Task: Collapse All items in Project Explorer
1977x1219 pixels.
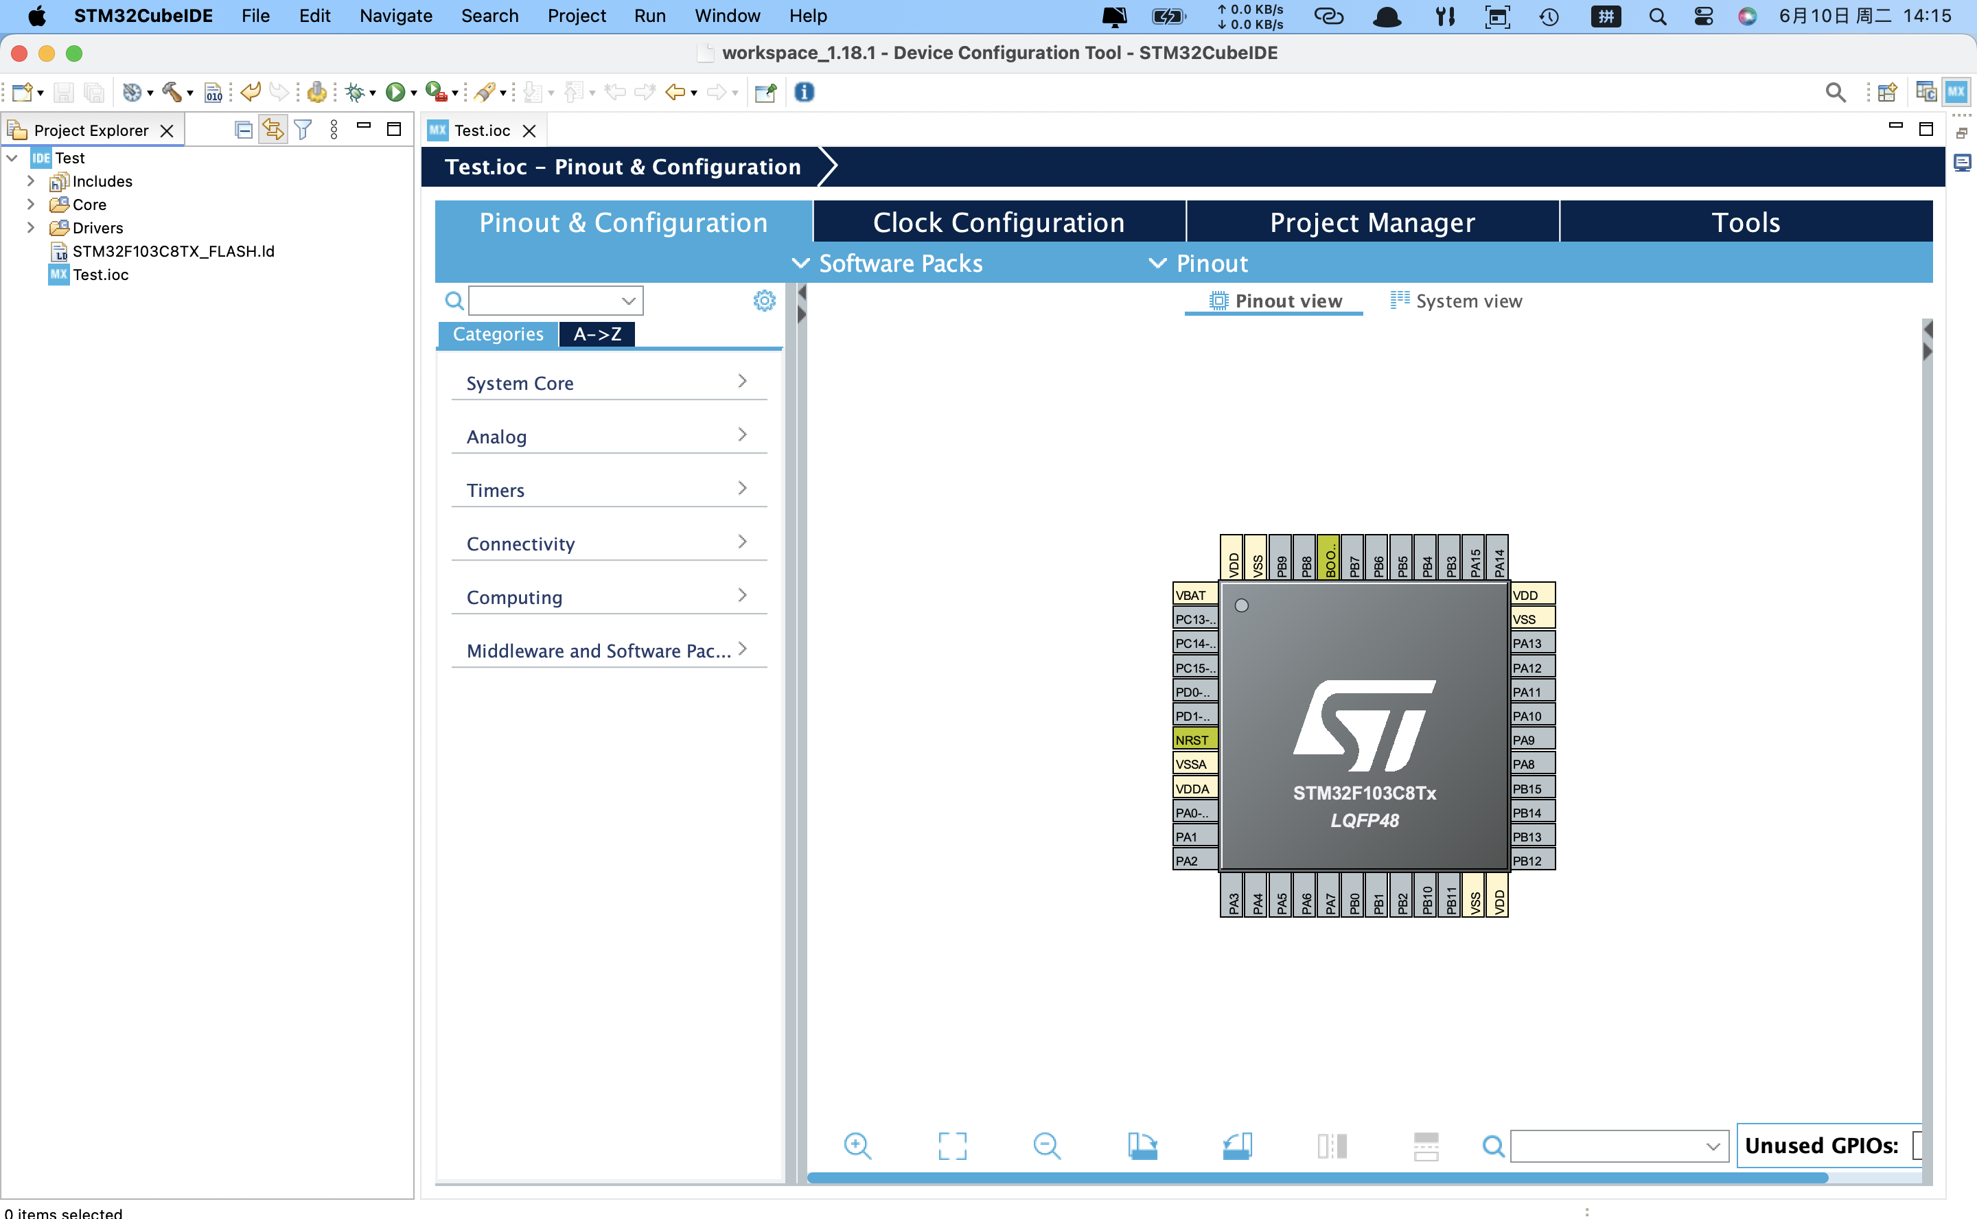Action: [x=244, y=129]
